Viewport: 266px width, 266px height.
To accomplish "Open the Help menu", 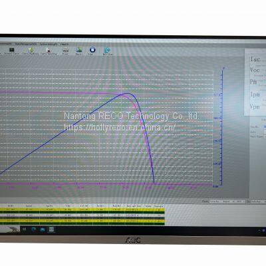I will pos(65,44).
